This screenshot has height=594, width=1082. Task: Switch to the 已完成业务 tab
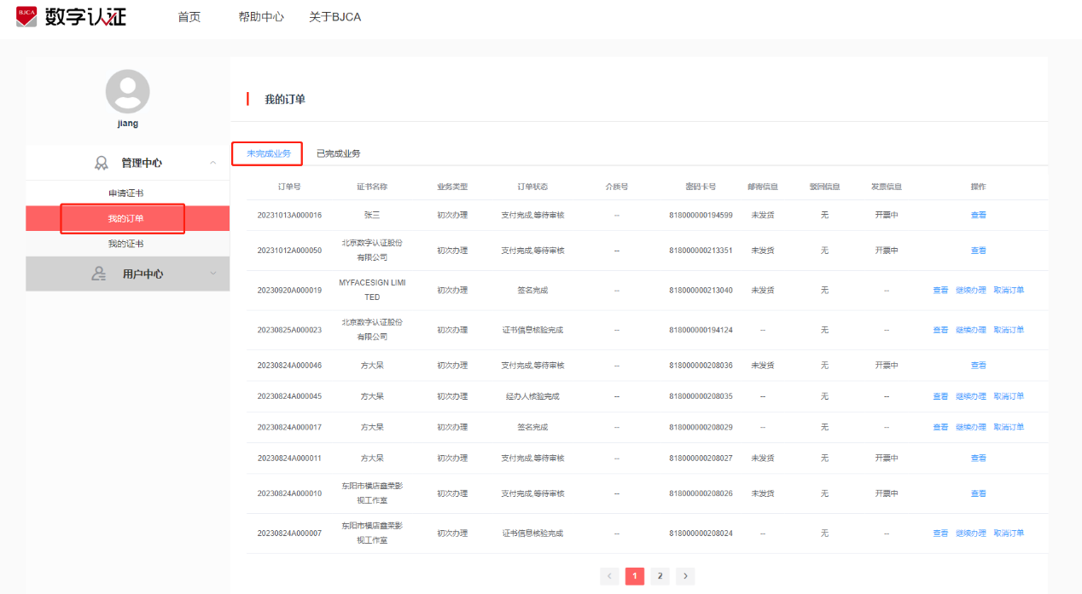click(338, 153)
